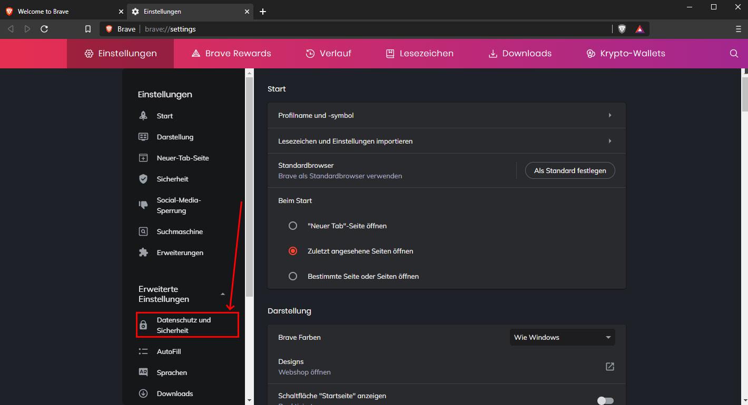Open Designs Webshop via the external link icon
Image resolution: width=748 pixels, height=405 pixels.
click(x=609, y=367)
